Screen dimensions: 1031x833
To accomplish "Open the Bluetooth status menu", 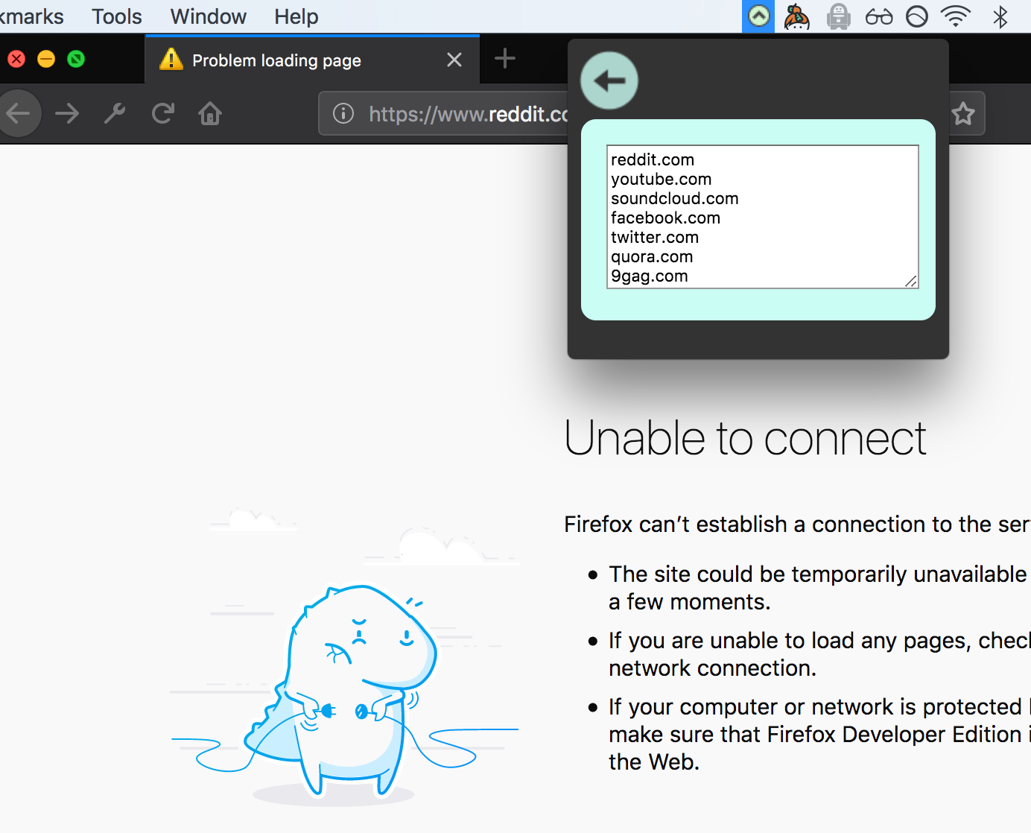I will [1000, 16].
